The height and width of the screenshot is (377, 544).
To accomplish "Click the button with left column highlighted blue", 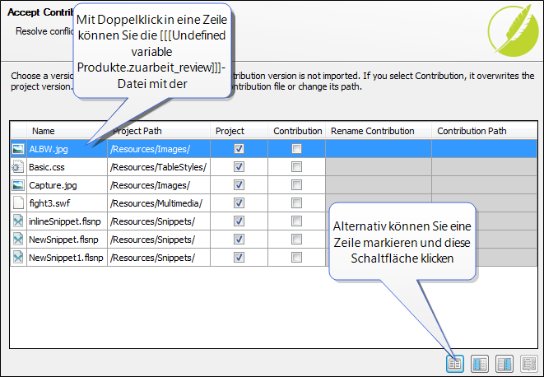I will click(479, 362).
